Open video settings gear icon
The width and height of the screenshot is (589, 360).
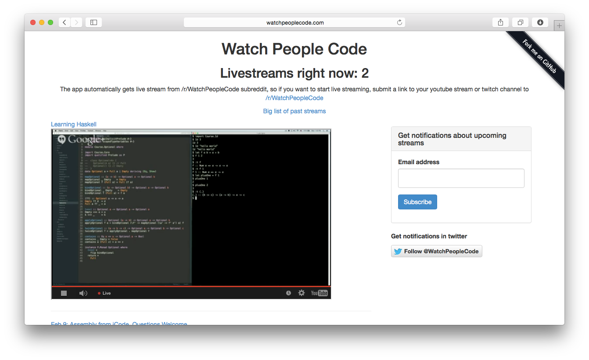[302, 293]
